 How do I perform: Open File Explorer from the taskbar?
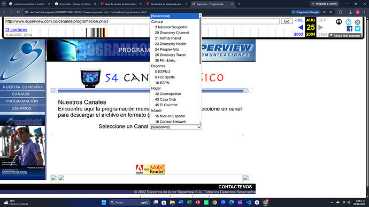tap(172, 202)
